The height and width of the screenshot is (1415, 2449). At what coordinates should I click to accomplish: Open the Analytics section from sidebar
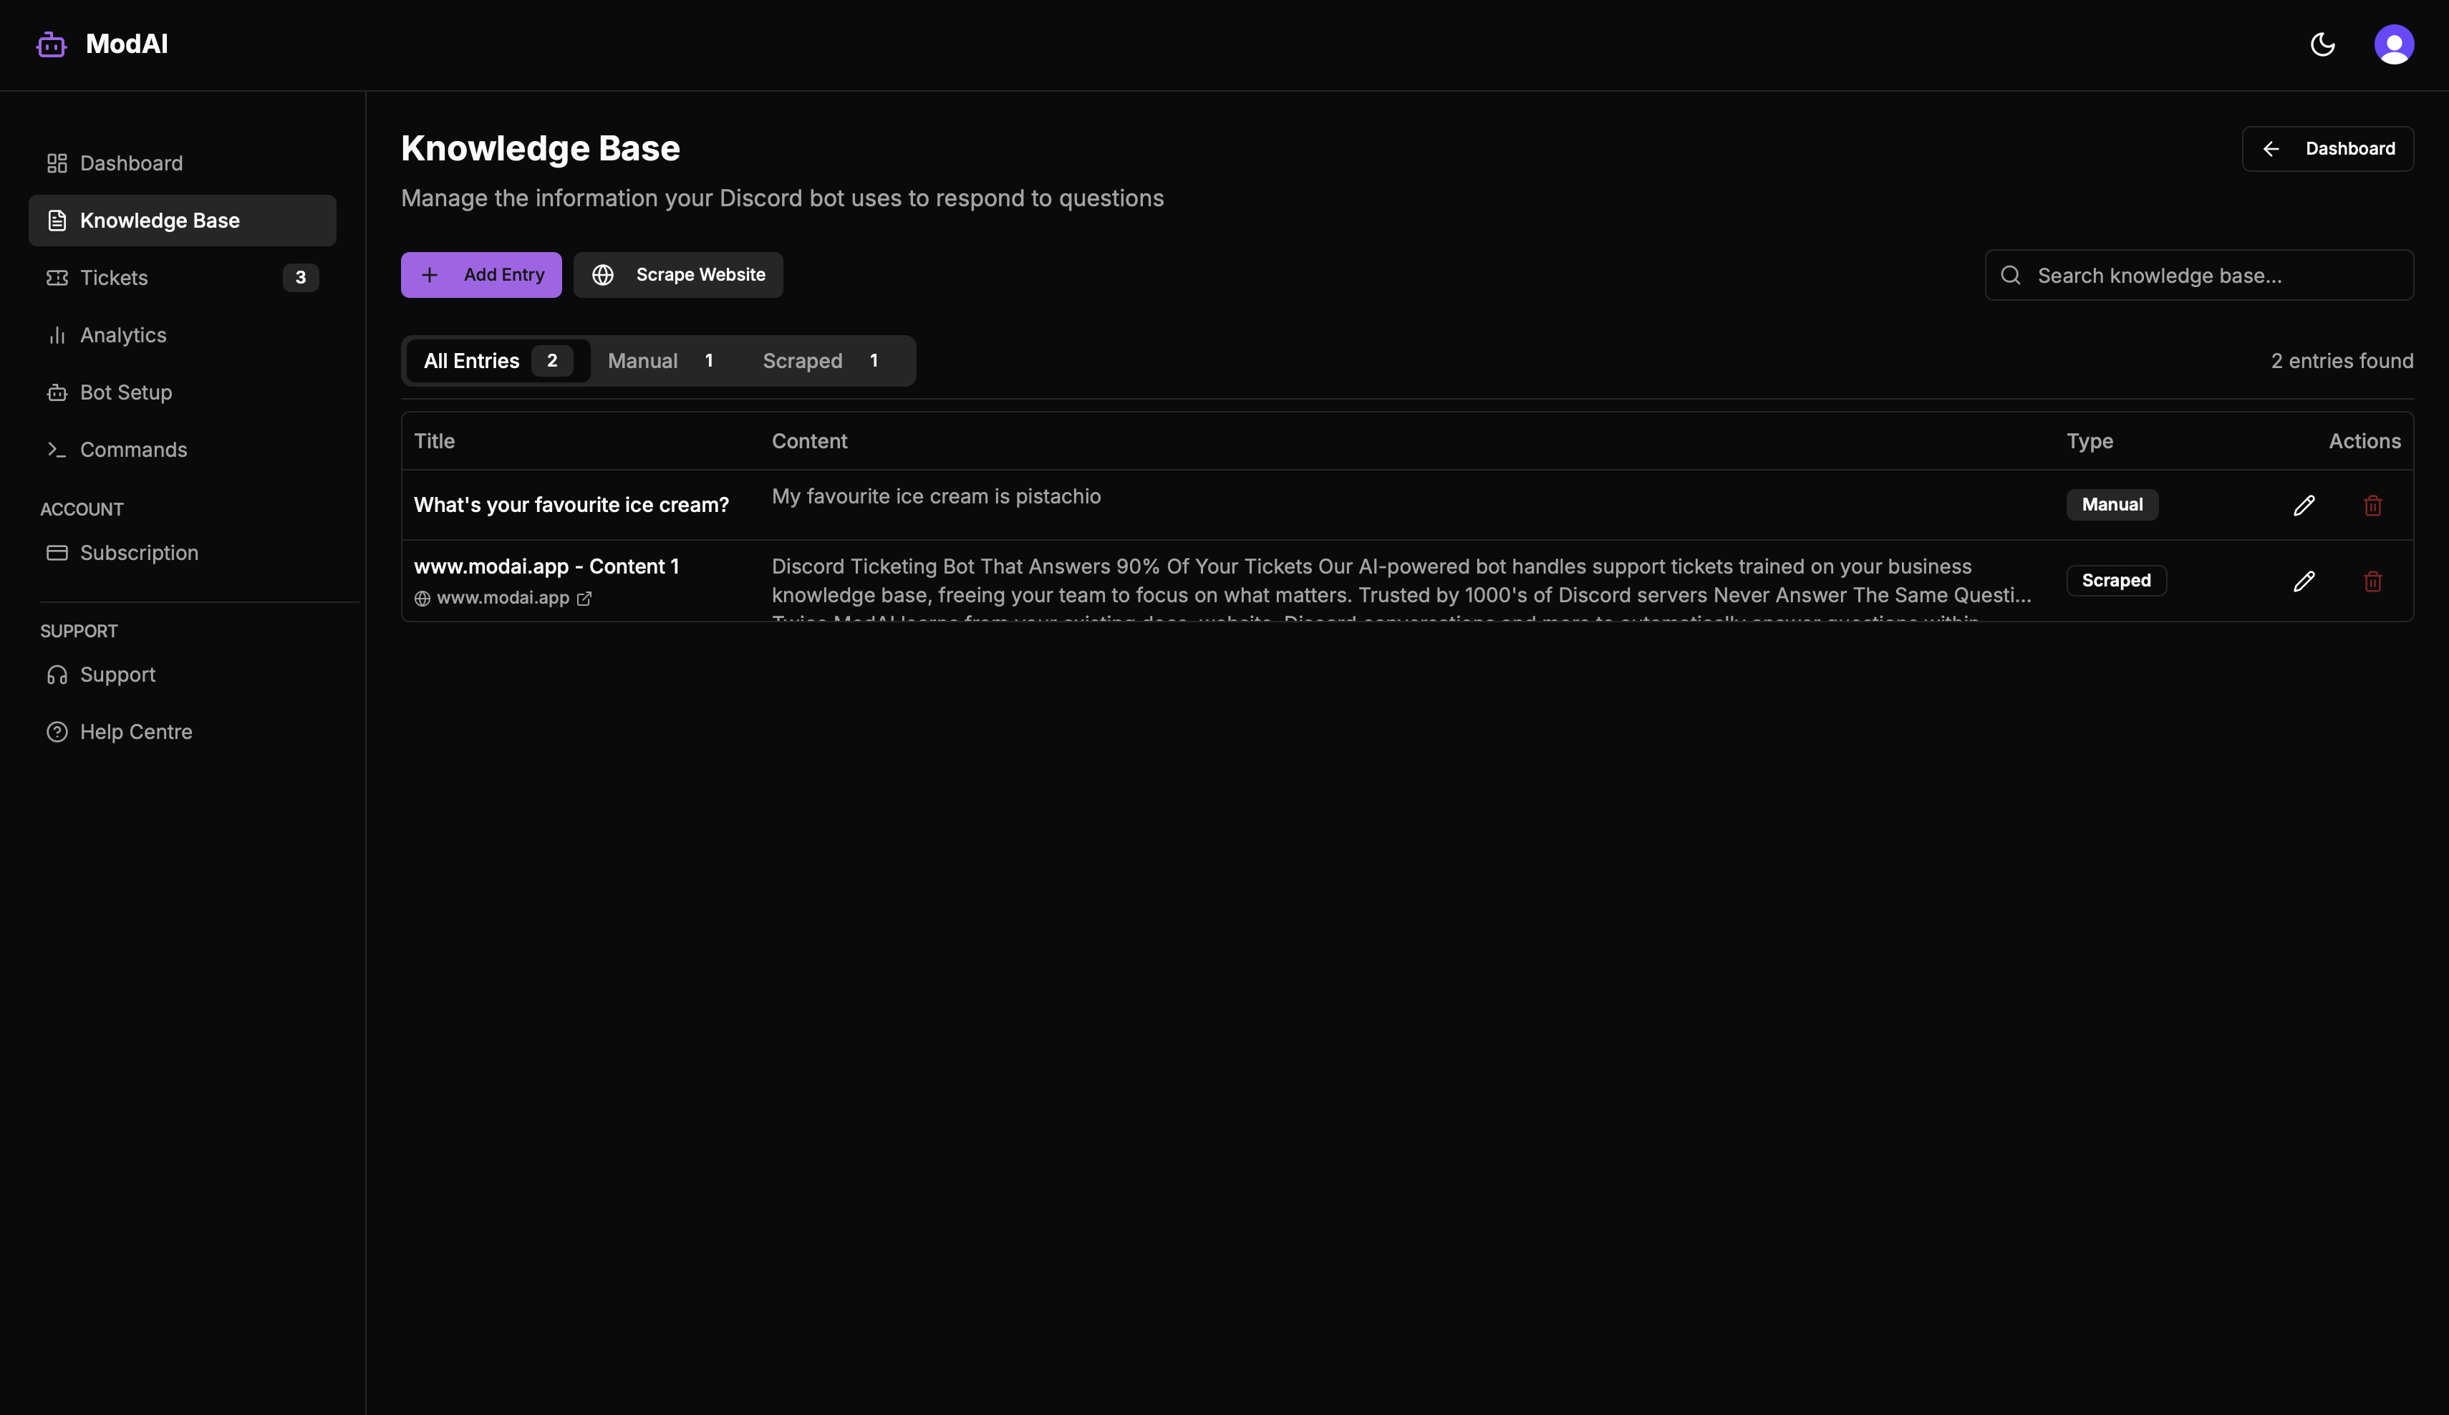coord(122,334)
